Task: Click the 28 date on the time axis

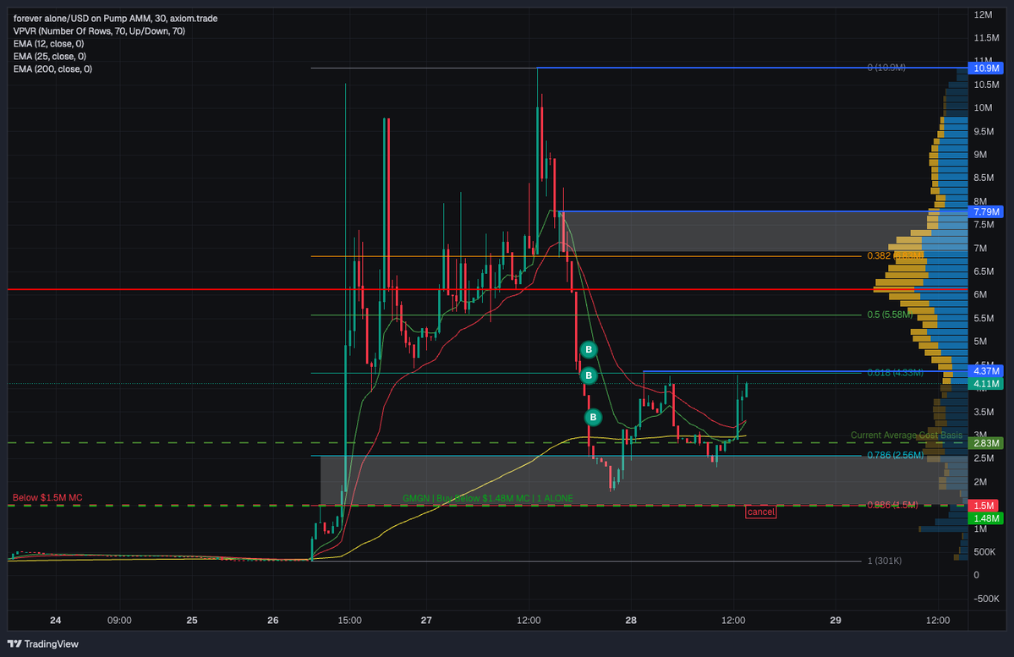Action: 631,620
